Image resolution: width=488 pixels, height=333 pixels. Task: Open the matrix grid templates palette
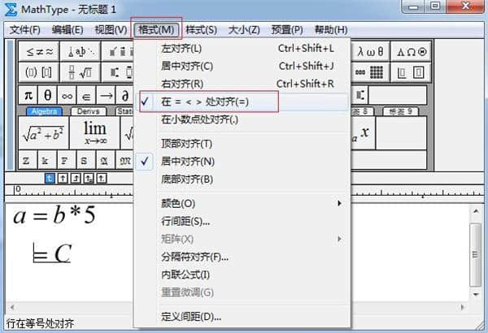(x=370, y=72)
